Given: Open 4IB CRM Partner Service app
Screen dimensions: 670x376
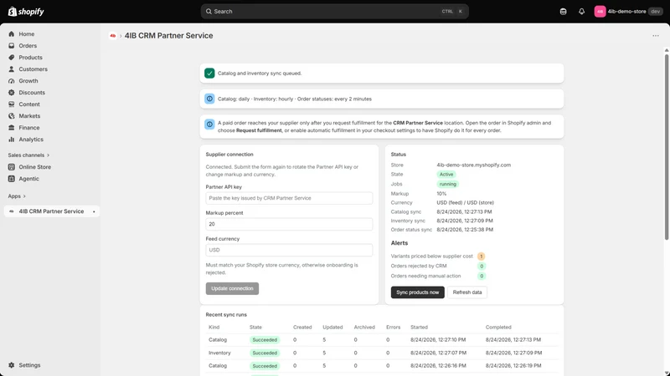Looking at the screenshot, I should pos(52,211).
